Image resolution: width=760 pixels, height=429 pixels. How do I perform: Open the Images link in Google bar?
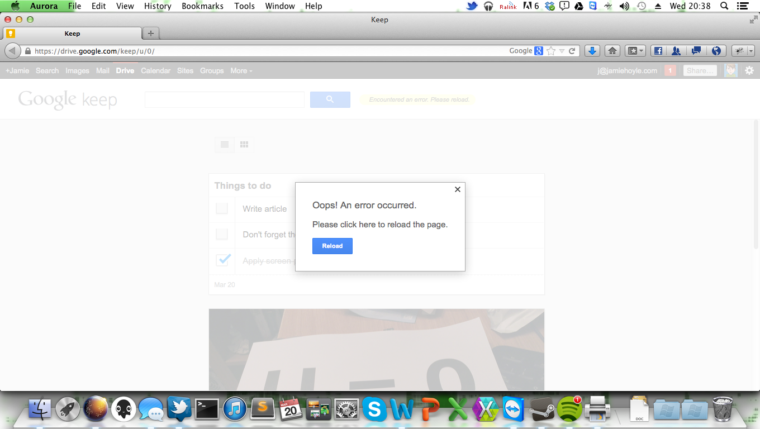(77, 71)
